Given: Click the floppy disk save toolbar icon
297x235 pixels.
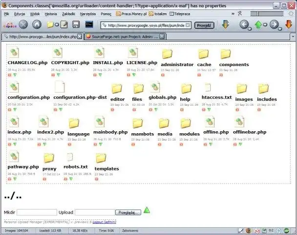Looking at the screenshot, I should click(76, 24).
